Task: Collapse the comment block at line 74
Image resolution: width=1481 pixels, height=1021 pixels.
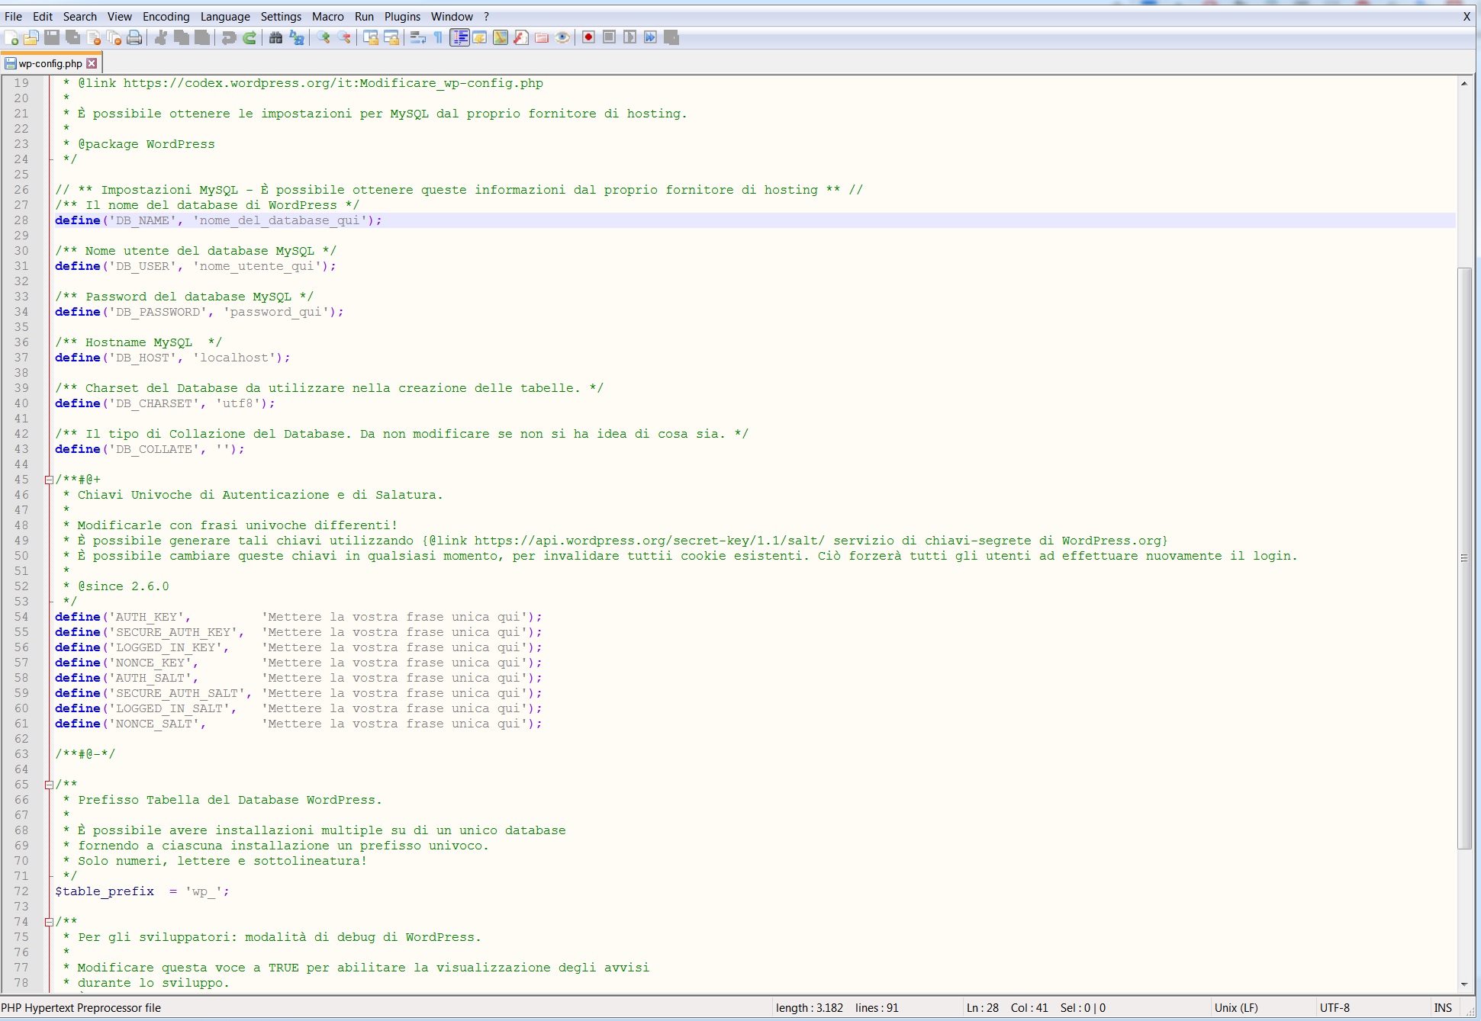Action: (x=49, y=922)
